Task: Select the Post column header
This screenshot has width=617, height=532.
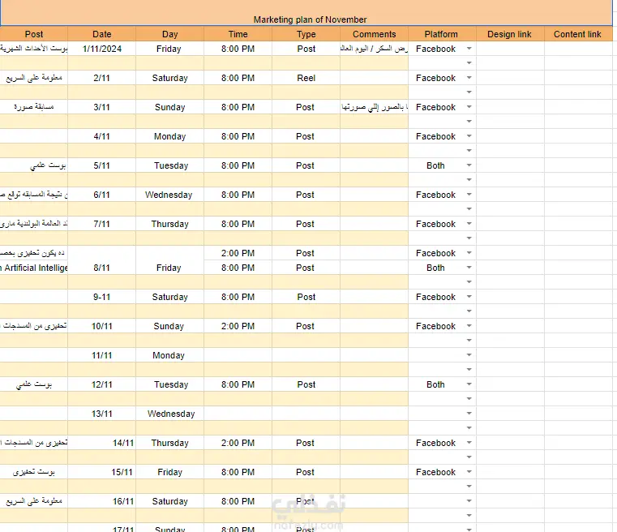Action: tap(34, 34)
